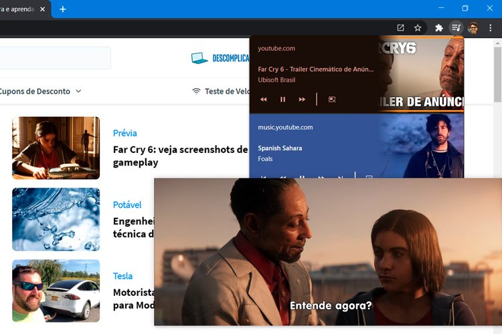Open the Extensions puzzle icon

point(438,28)
